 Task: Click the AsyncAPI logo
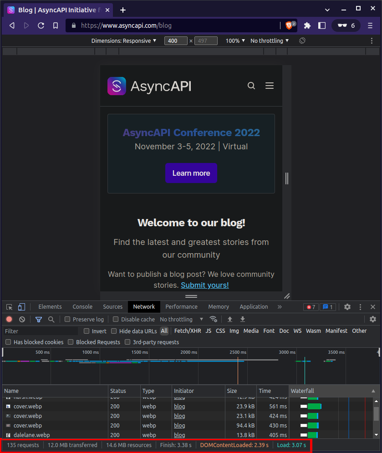[149, 86]
